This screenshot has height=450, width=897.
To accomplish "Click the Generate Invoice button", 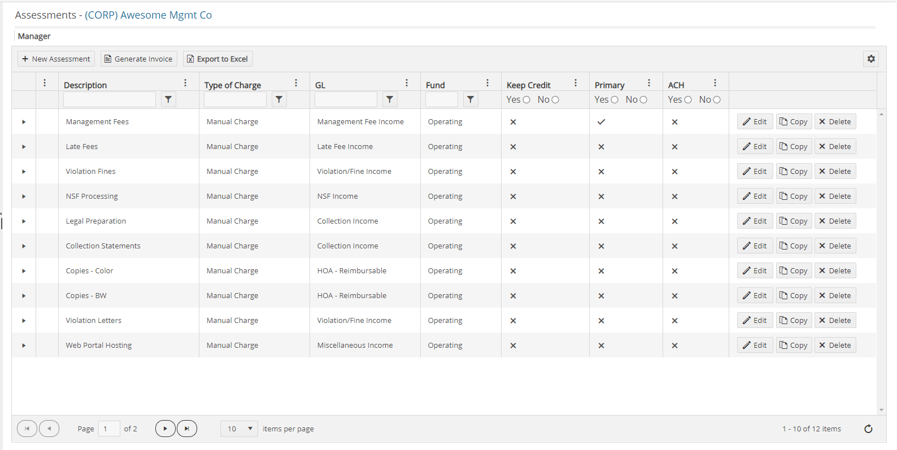I will coord(139,59).
